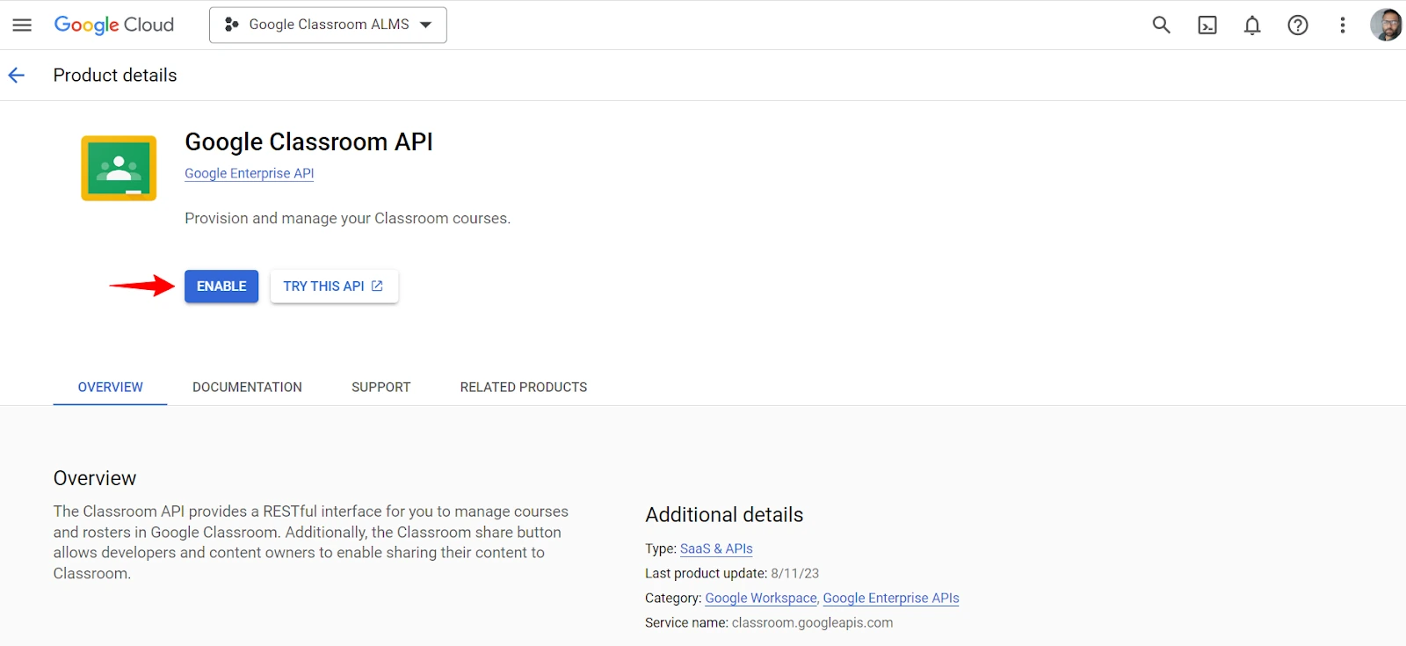Switch to the Support tab

381,388
